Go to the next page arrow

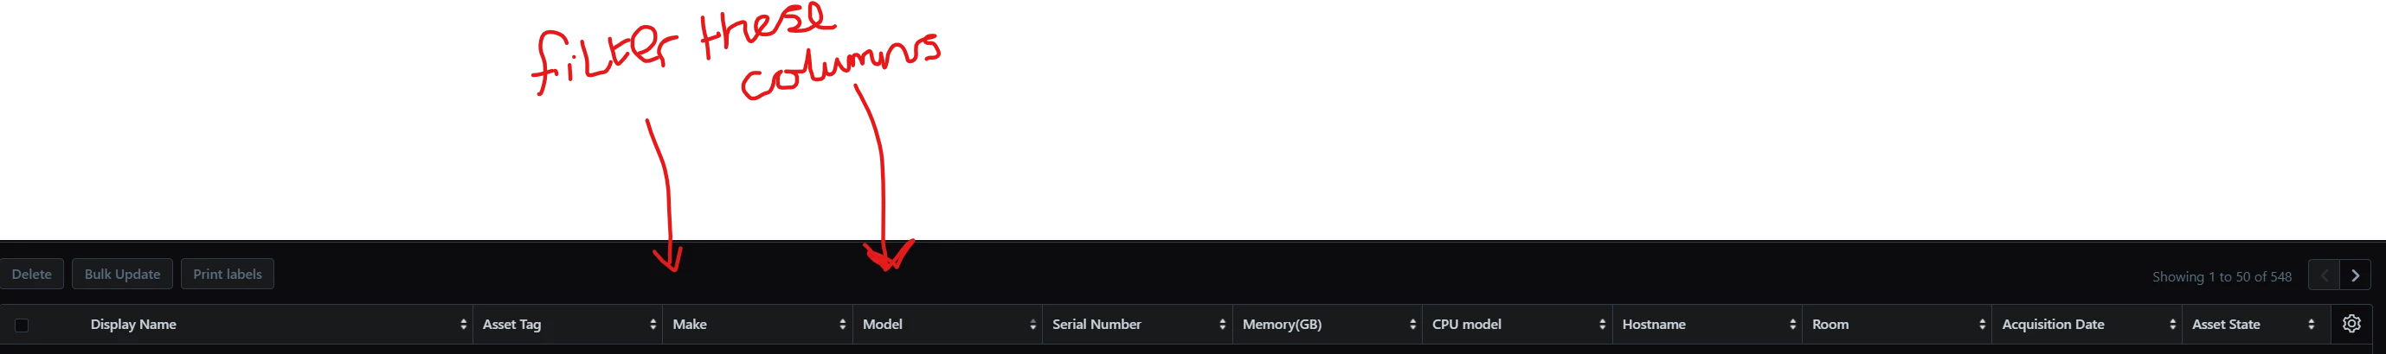(2356, 275)
